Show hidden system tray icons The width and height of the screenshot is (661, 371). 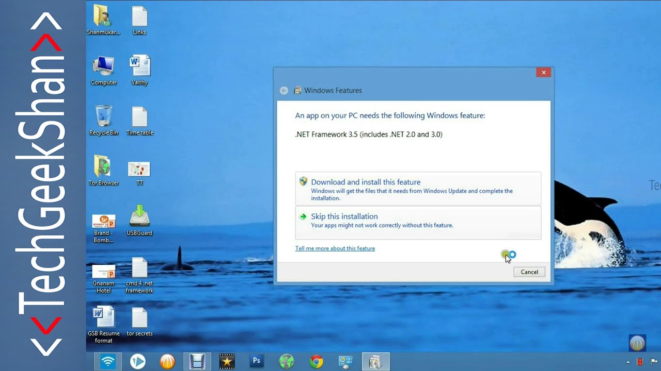(628, 362)
